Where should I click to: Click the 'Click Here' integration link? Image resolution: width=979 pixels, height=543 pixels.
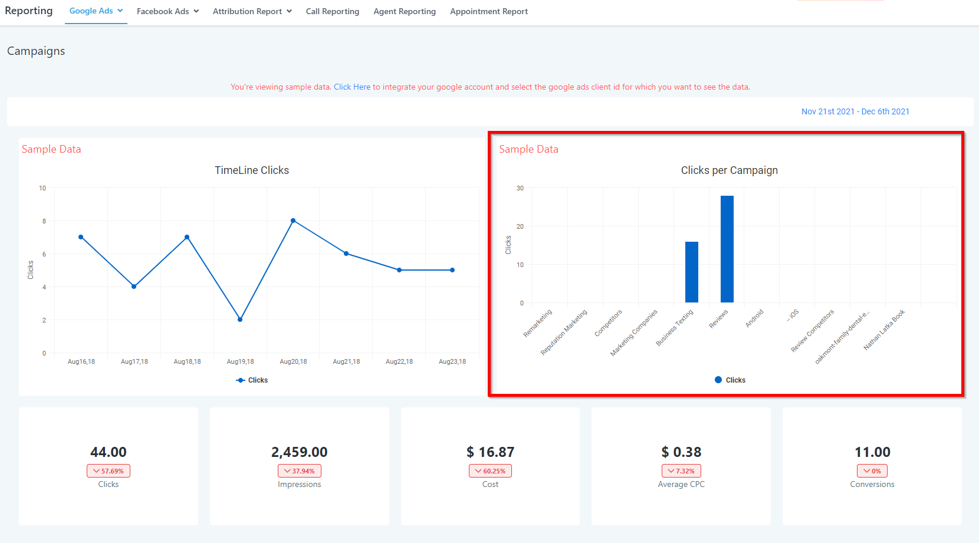352,87
